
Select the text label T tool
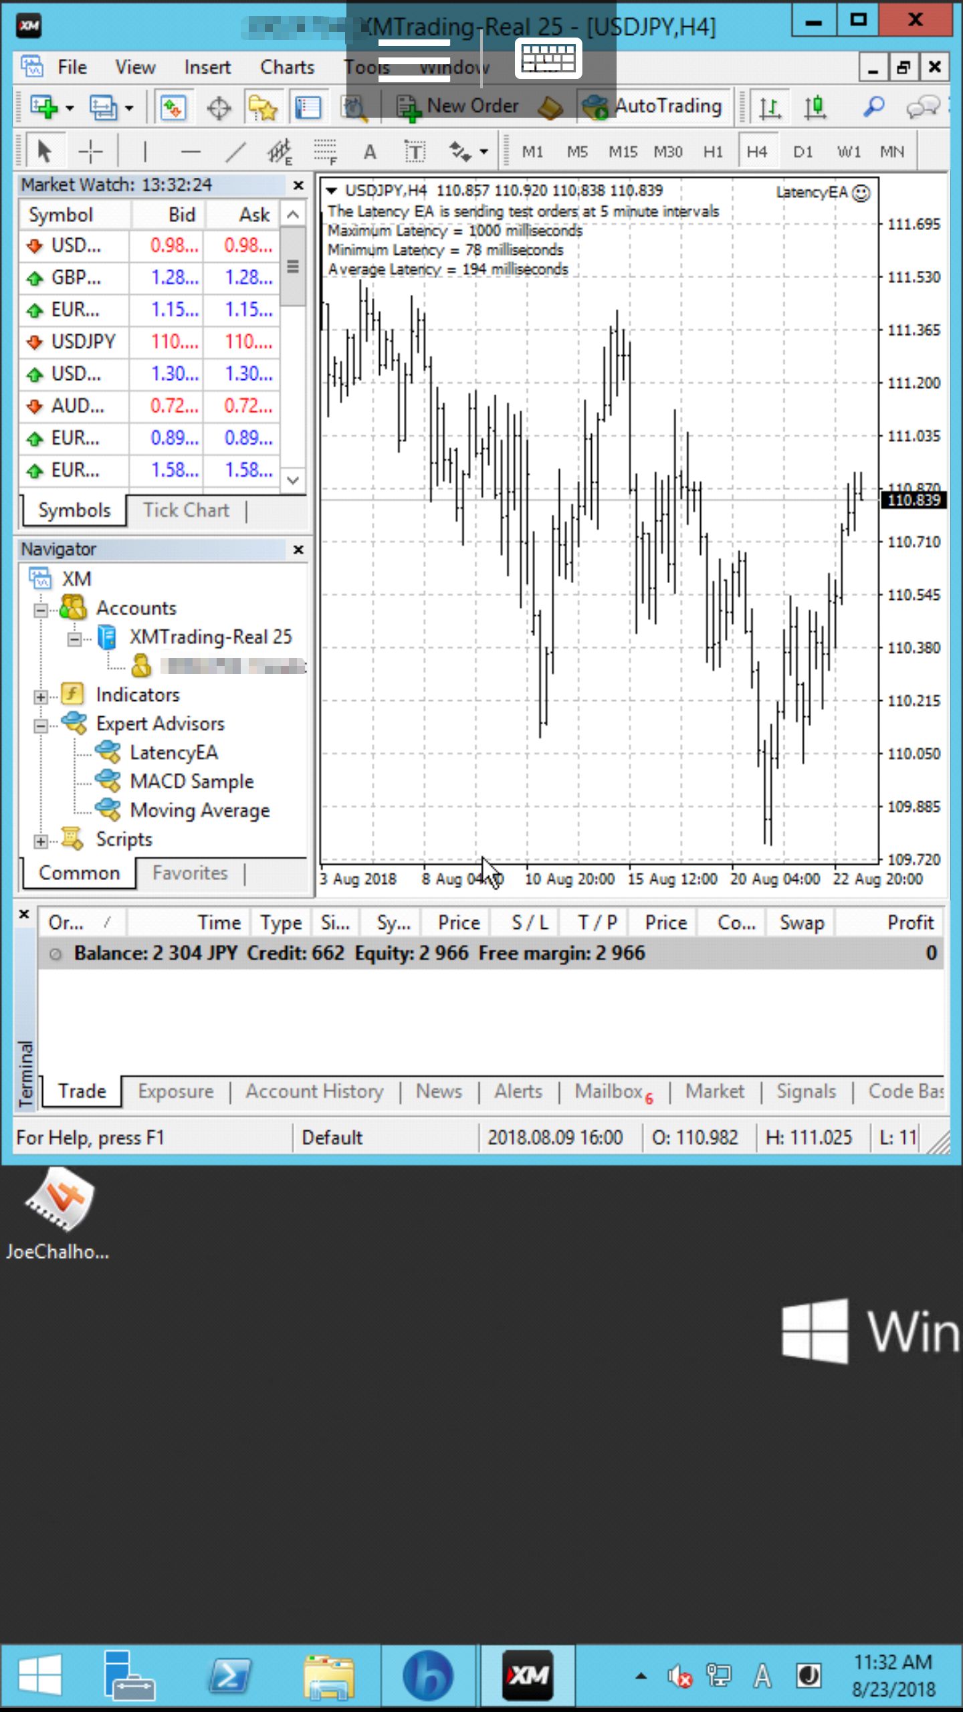[415, 152]
